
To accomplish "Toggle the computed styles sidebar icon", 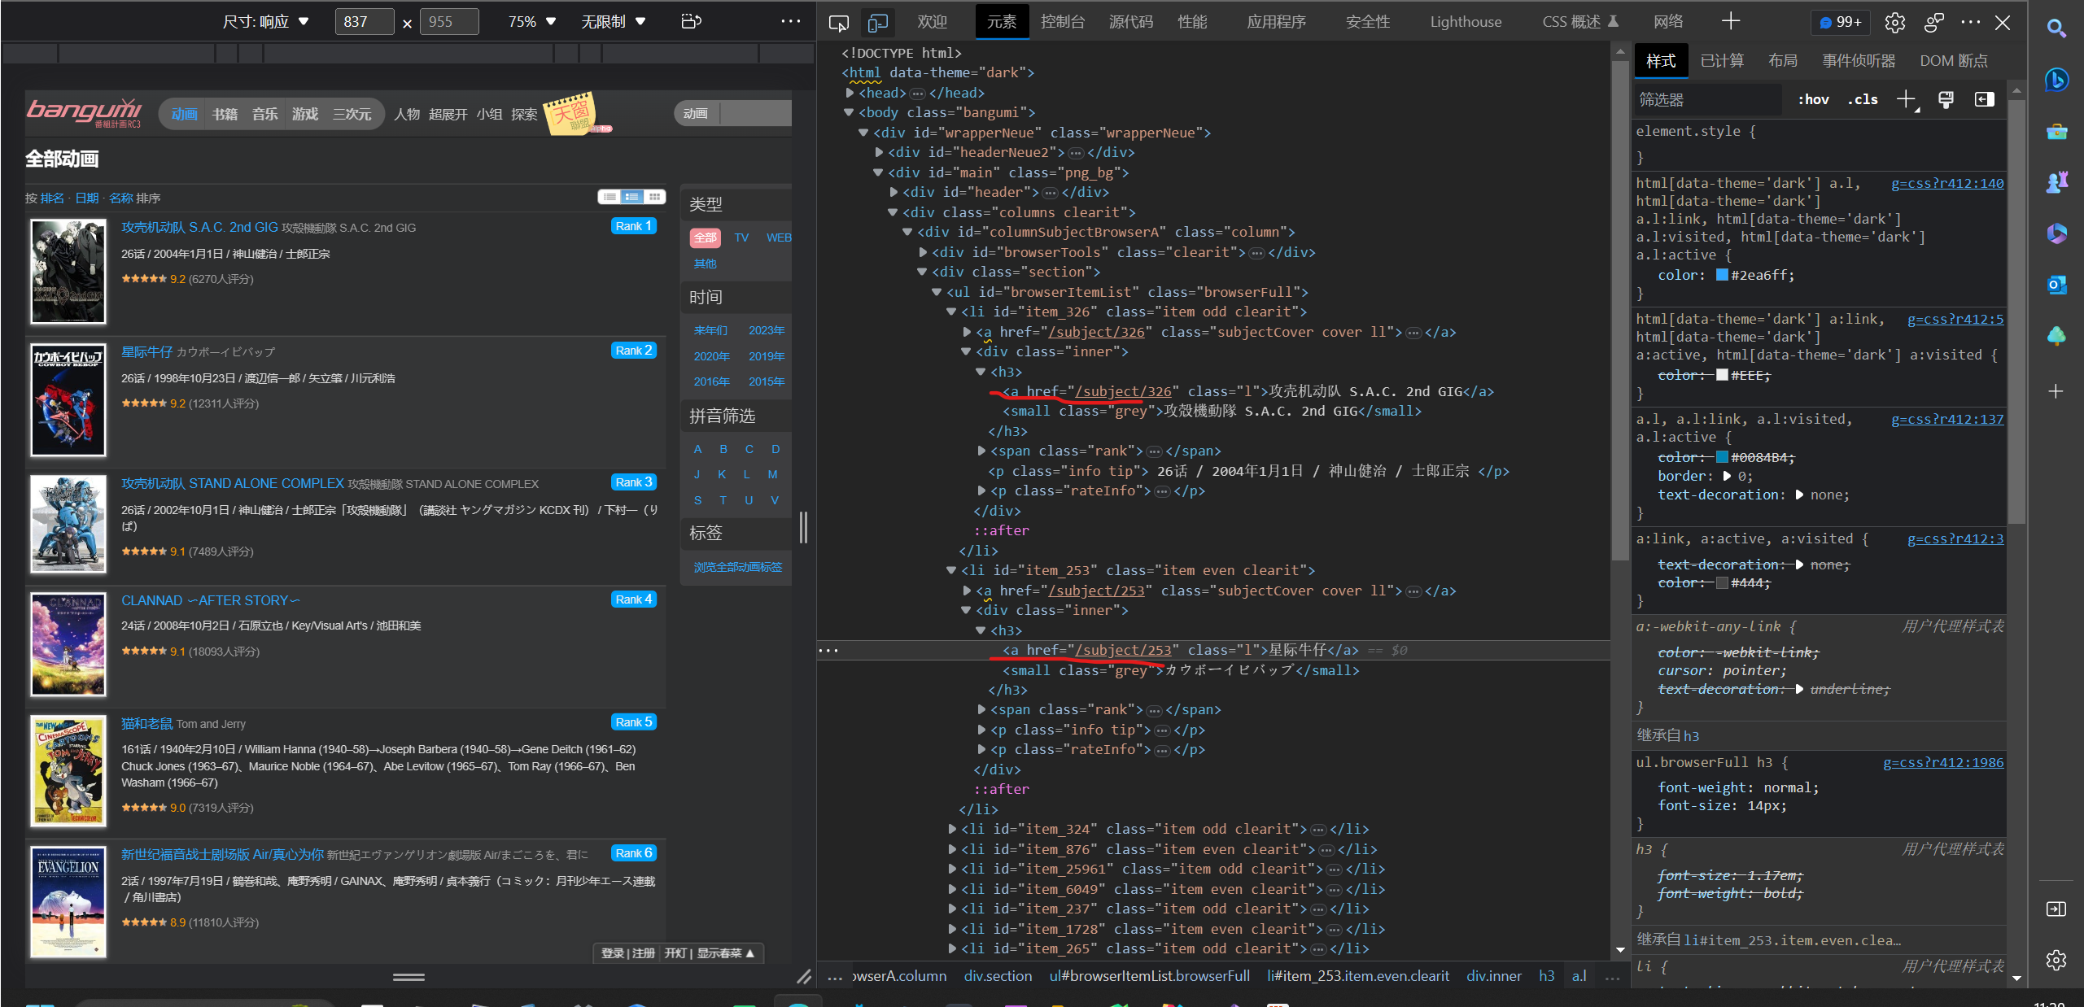I will [x=1984, y=99].
